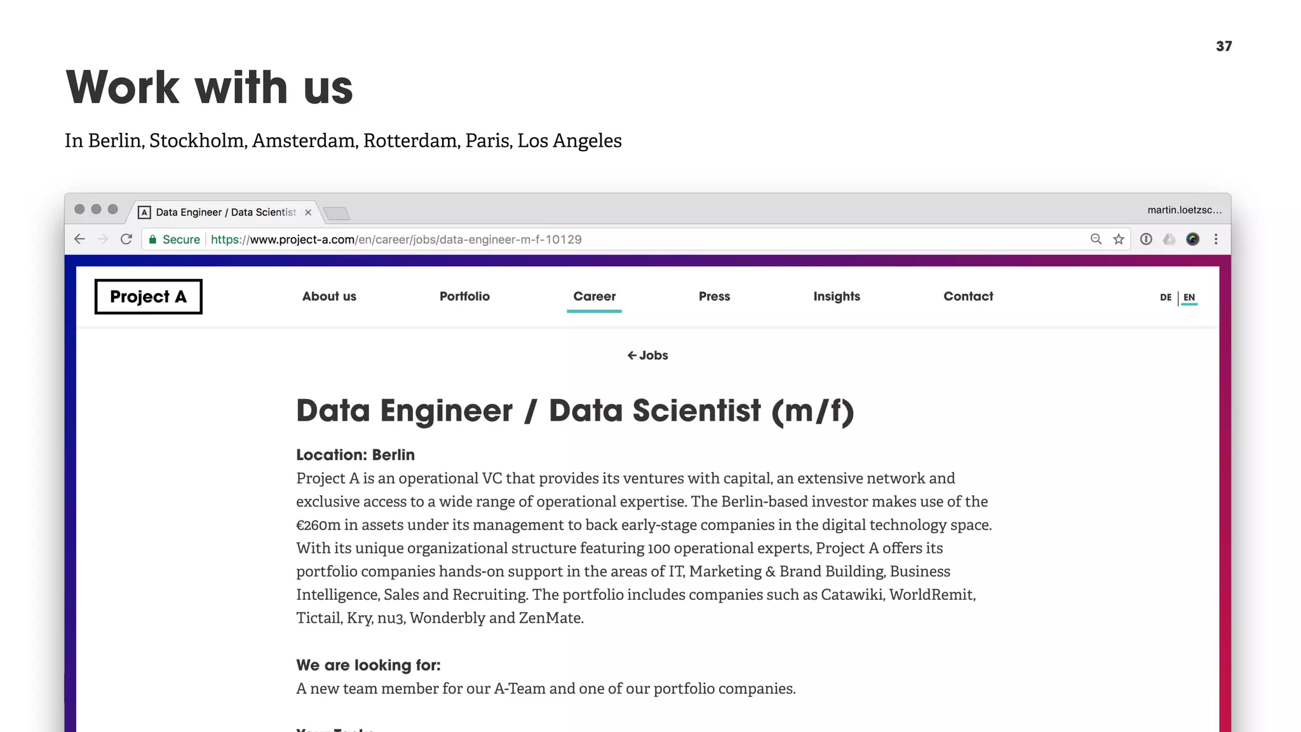
Task: Open the Career section
Action: [x=595, y=296]
